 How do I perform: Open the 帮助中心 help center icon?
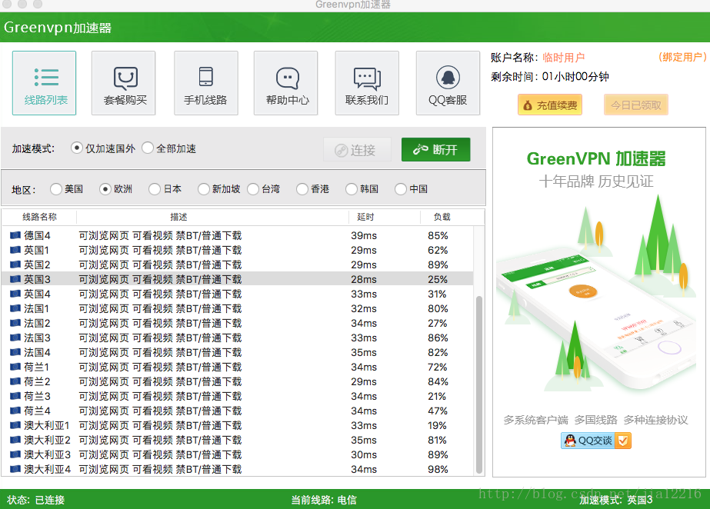click(x=285, y=83)
